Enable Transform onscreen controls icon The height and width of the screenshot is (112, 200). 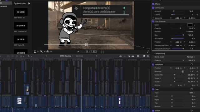(x=192, y=64)
